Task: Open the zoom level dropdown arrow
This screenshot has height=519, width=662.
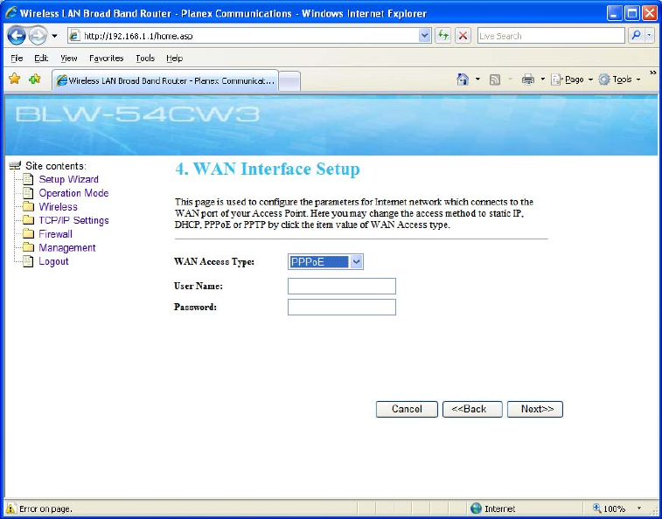Action: pyautogui.click(x=639, y=509)
